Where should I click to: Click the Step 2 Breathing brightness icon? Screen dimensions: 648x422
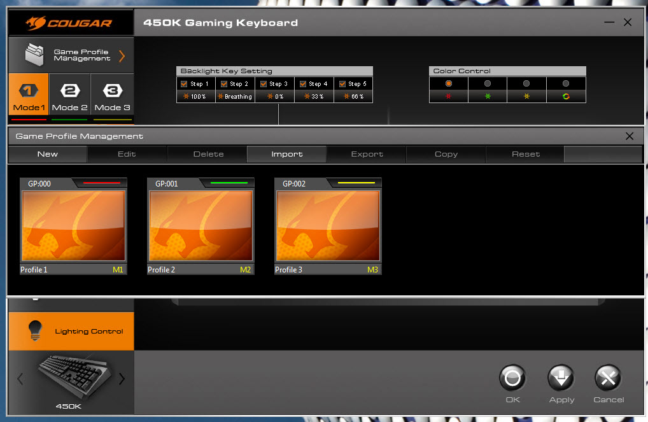coord(220,96)
